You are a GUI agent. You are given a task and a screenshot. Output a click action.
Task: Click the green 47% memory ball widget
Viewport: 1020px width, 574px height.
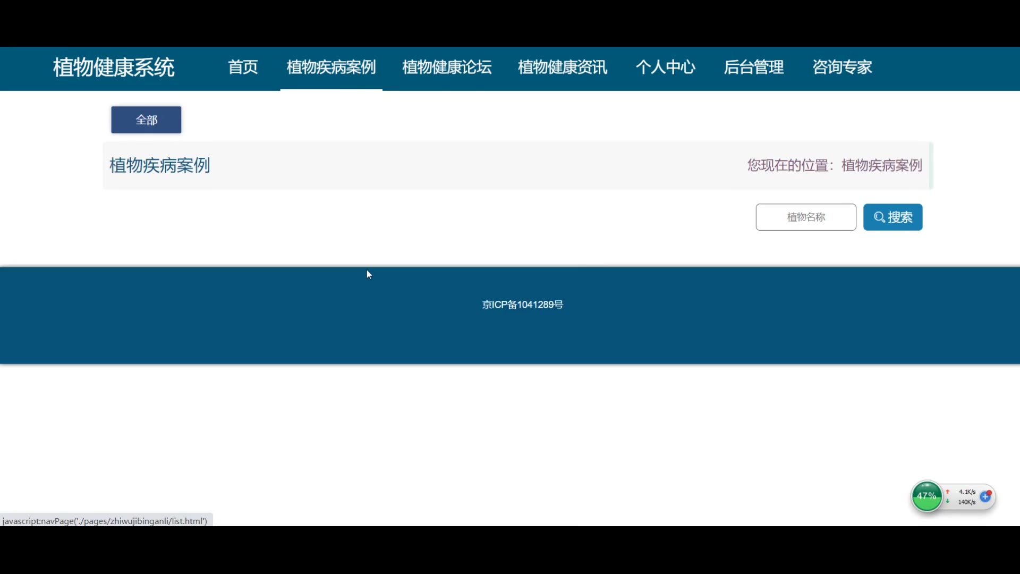coord(926,496)
